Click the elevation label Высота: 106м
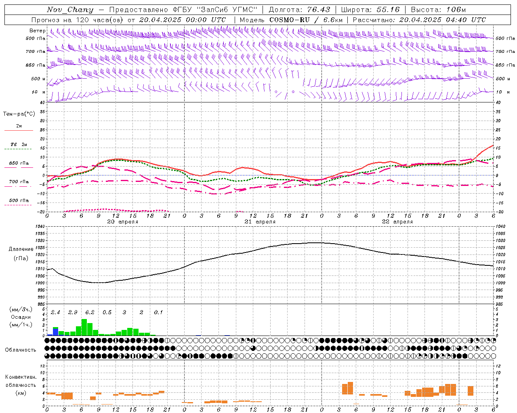The height and width of the screenshot is (413, 517). 438,10
